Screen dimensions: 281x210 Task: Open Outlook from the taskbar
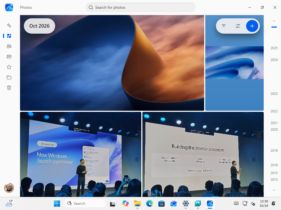(173, 203)
